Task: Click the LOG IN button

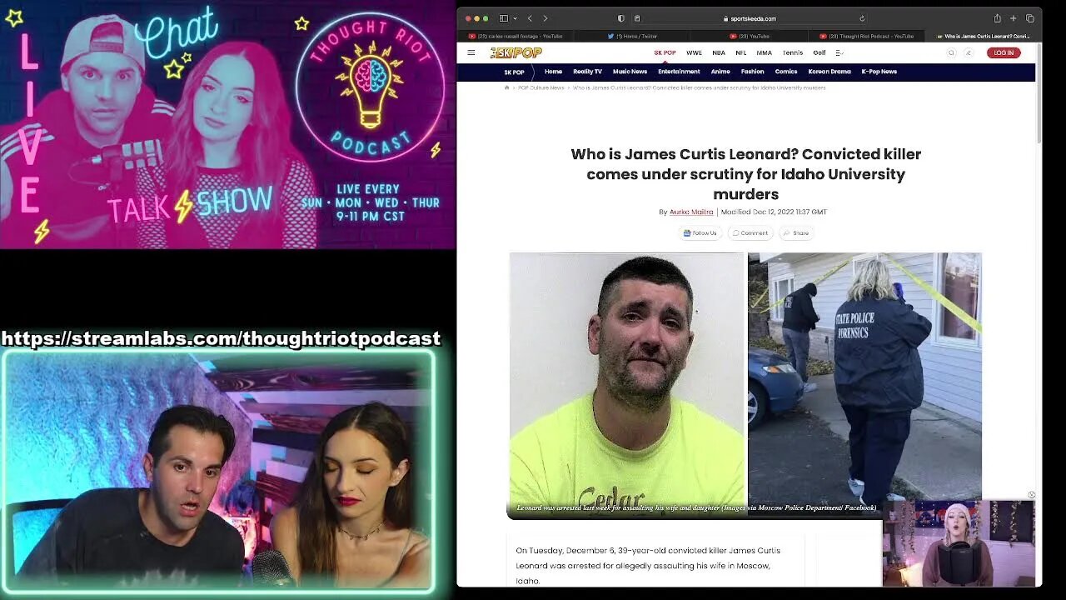Action: (1004, 52)
